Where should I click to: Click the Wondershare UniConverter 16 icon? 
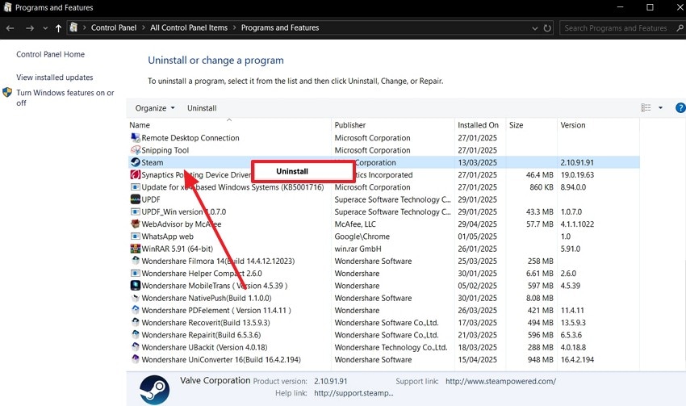pyautogui.click(x=136, y=359)
